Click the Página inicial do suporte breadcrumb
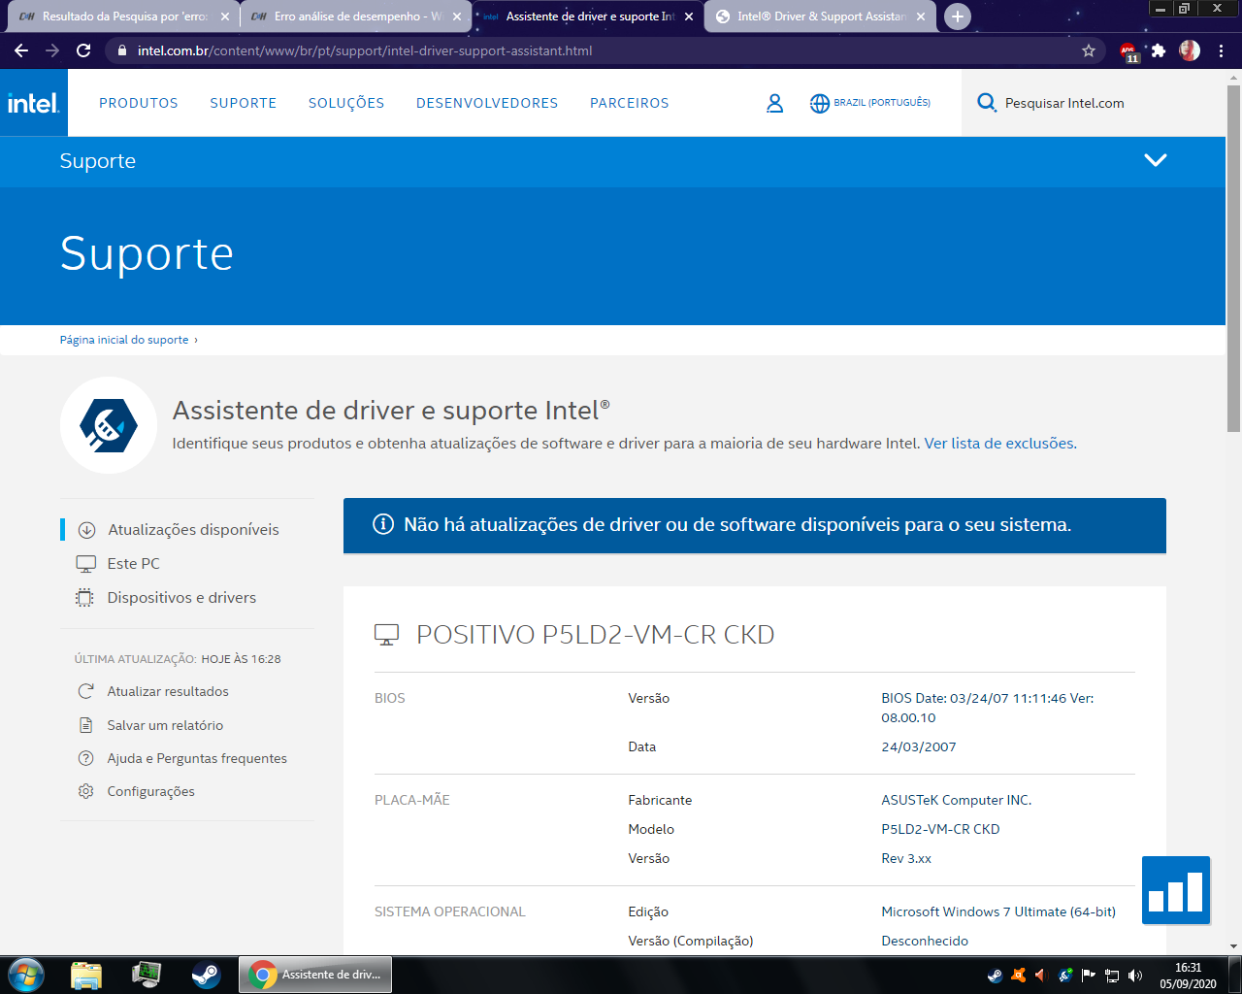The width and height of the screenshot is (1242, 994). click(x=124, y=340)
